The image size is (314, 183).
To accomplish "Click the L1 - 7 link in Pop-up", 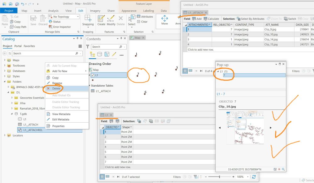I will tap(221, 94).
